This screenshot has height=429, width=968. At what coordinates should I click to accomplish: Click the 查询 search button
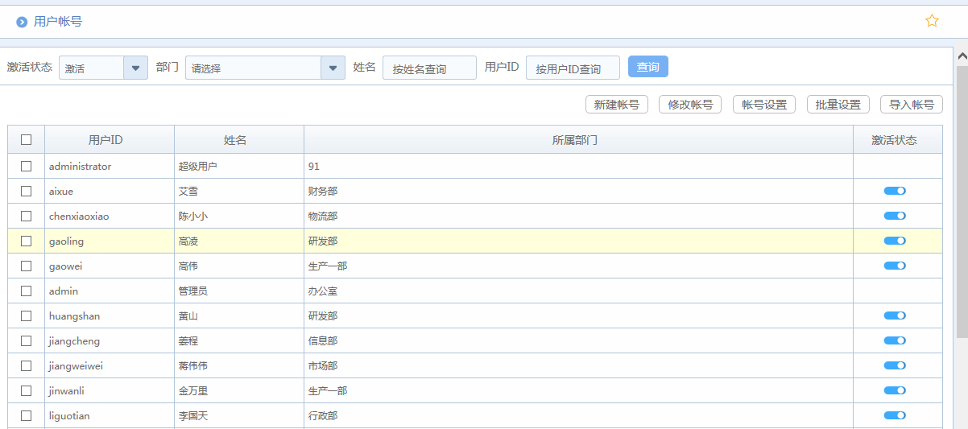tap(647, 67)
